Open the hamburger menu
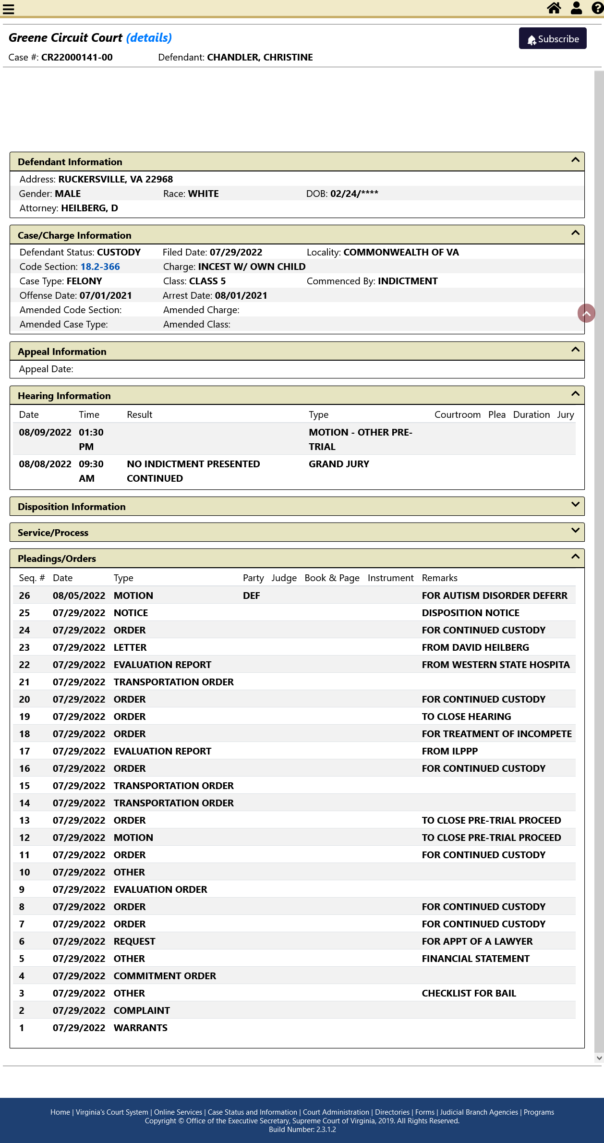 (x=9, y=9)
